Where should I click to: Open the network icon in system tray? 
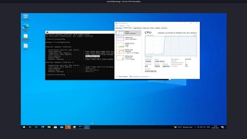[201, 127]
